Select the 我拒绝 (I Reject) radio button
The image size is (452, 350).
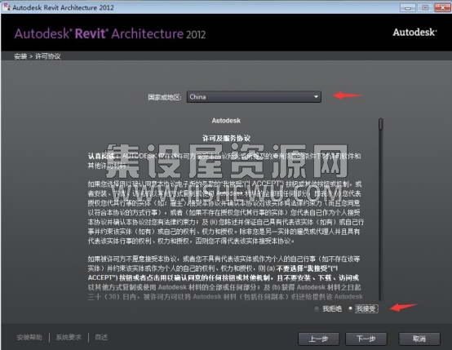pyautogui.click(x=317, y=308)
